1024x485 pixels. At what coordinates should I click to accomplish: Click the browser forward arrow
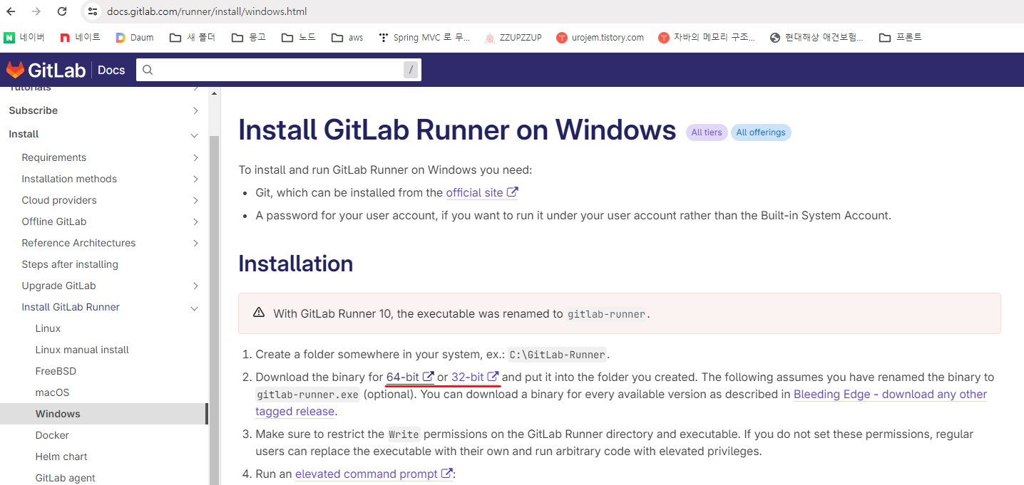click(x=36, y=11)
